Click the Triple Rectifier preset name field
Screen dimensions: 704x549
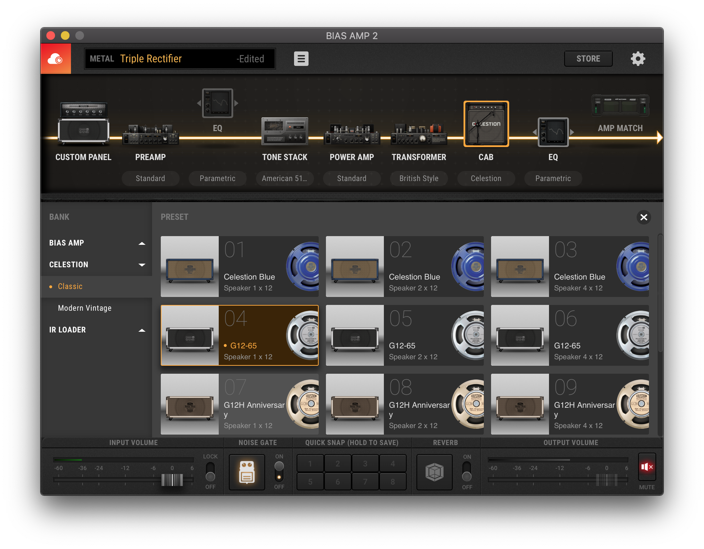[x=180, y=59]
